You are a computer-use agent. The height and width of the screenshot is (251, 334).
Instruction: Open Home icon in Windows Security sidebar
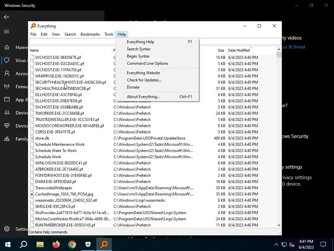coord(7,47)
